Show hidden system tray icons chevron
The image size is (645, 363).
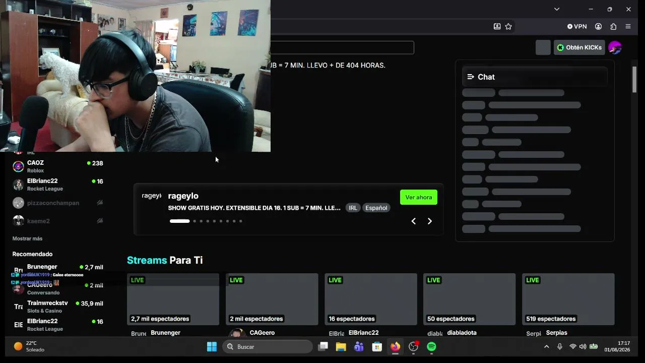tap(546, 346)
